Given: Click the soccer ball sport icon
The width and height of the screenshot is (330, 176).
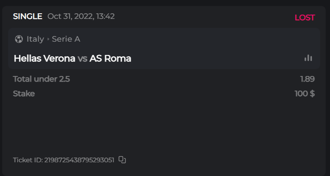Looking at the screenshot, I should 19,39.
